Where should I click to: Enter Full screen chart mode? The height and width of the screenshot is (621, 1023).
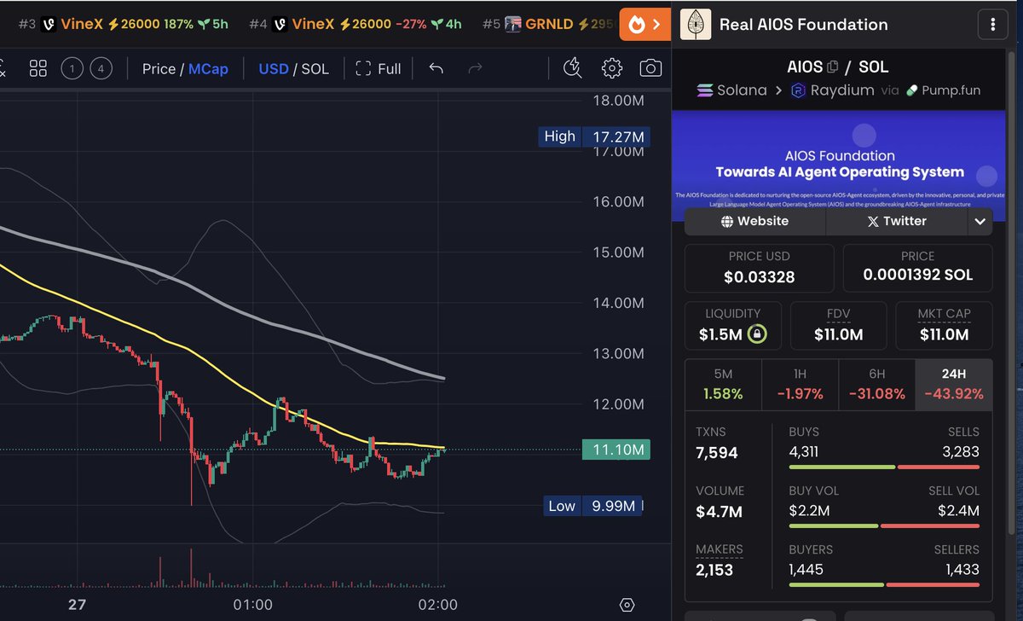click(378, 68)
